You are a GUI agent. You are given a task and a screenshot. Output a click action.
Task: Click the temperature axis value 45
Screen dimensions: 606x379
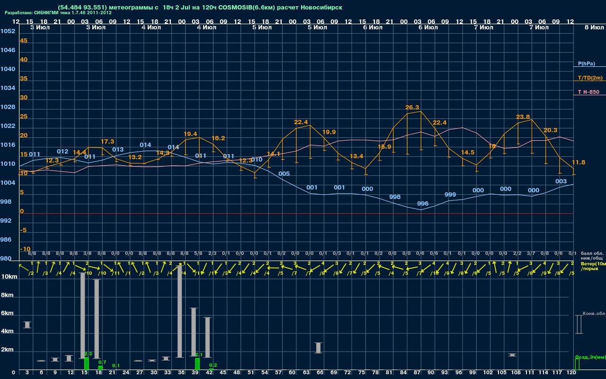click(x=24, y=41)
